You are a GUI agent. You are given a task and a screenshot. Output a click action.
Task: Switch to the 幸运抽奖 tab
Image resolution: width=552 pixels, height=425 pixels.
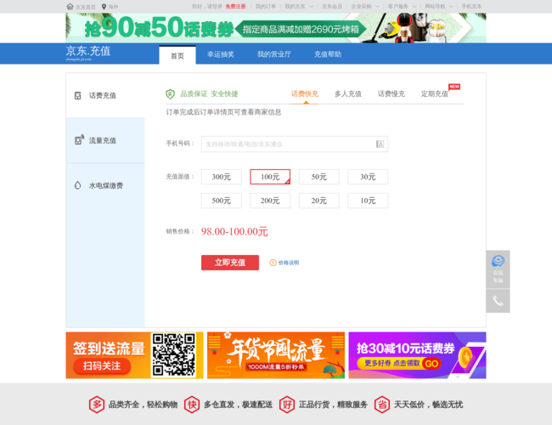pyautogui.click(x=221, y=54)
